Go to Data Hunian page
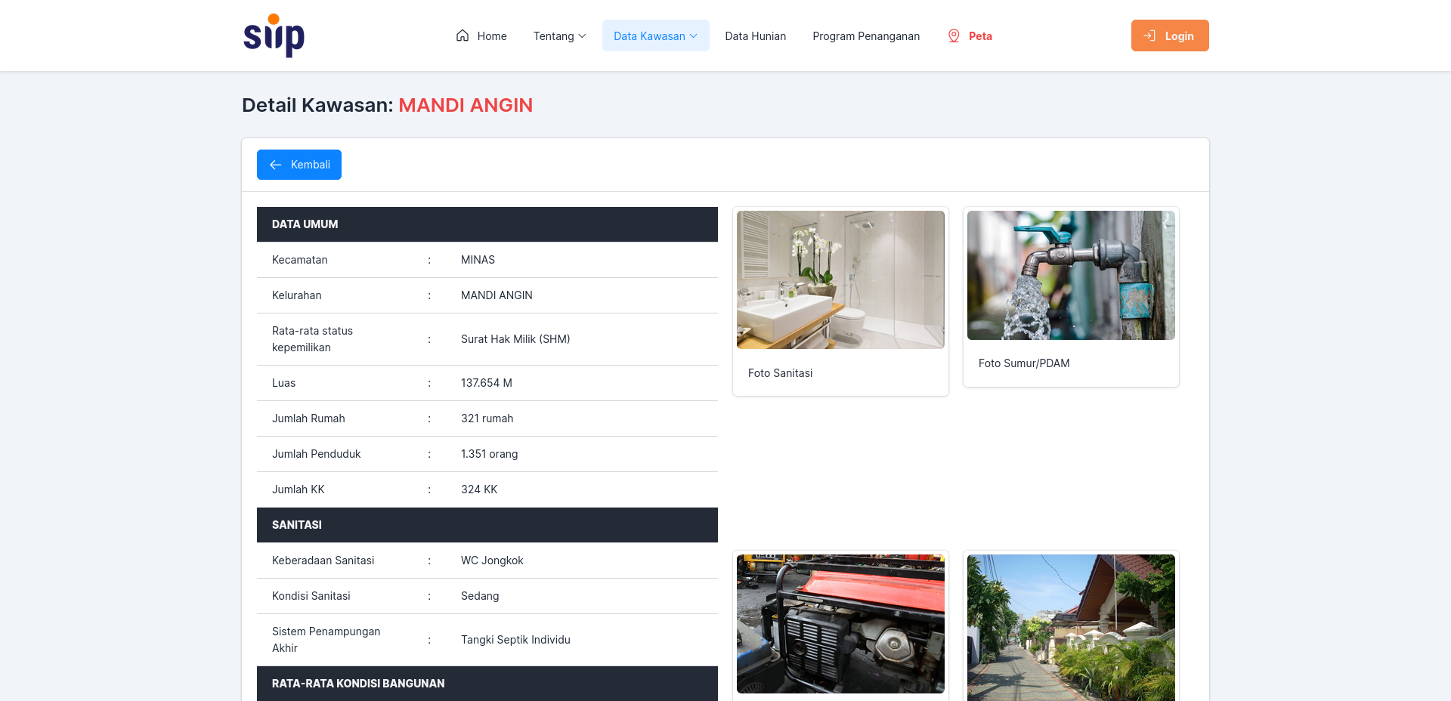Image resolution: width=1451 pixels, height=701 pixels. pos(755,36)
